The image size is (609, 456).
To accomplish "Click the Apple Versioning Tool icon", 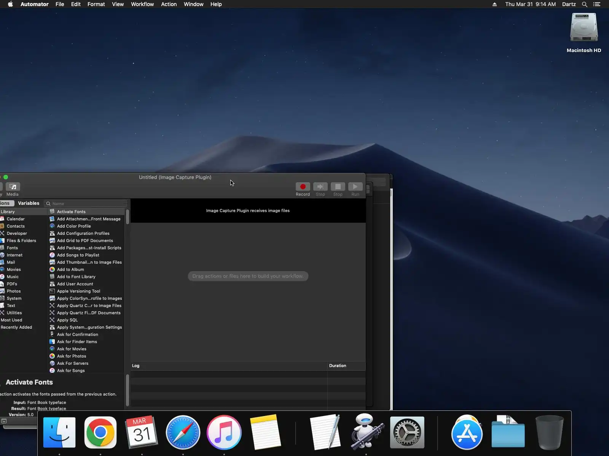I will point(52,291).
